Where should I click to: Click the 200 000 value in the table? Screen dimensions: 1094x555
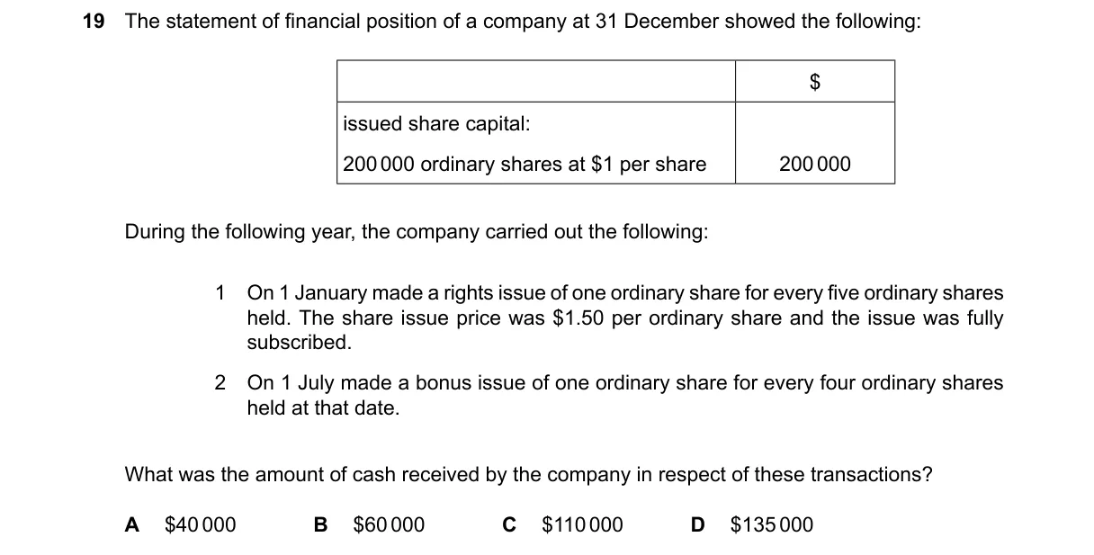pos(814,164)
